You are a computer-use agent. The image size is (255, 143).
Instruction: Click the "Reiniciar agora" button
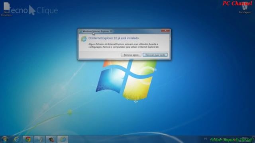pyautogui.click(x=131, y=55)
